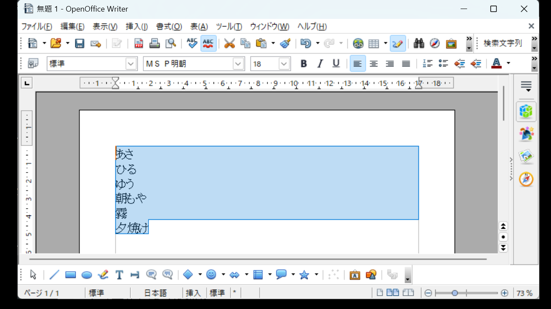Open Find & Replace binoculars icon
Screen dimensions: 551x309
click(419, 43)
